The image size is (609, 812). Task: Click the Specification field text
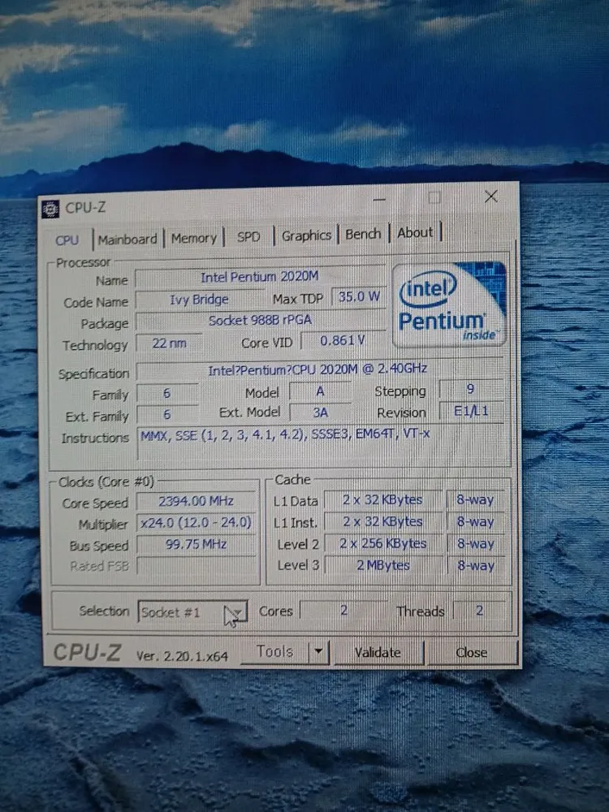319,369
